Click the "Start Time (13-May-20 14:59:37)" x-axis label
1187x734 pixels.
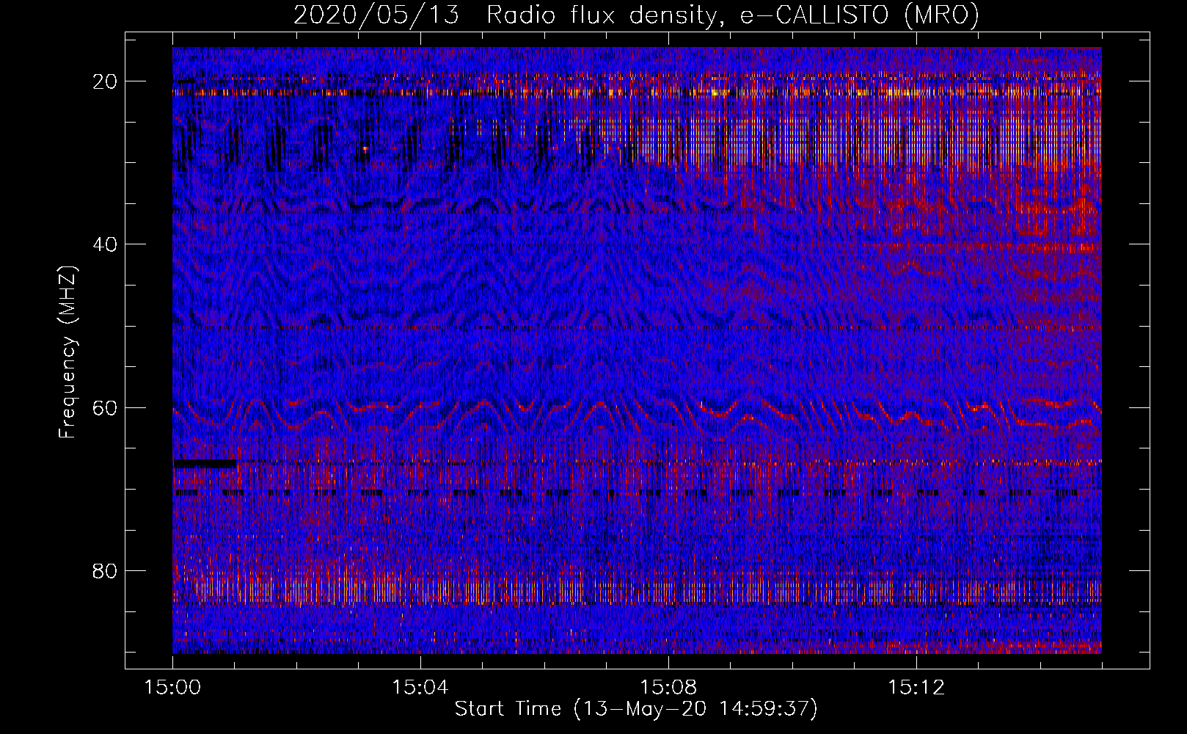[x=636, y=709]
